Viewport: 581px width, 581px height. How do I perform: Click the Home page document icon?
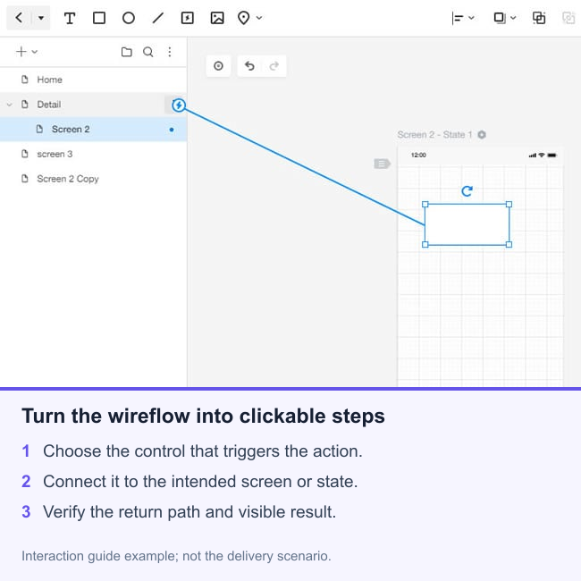click(25, 80)
